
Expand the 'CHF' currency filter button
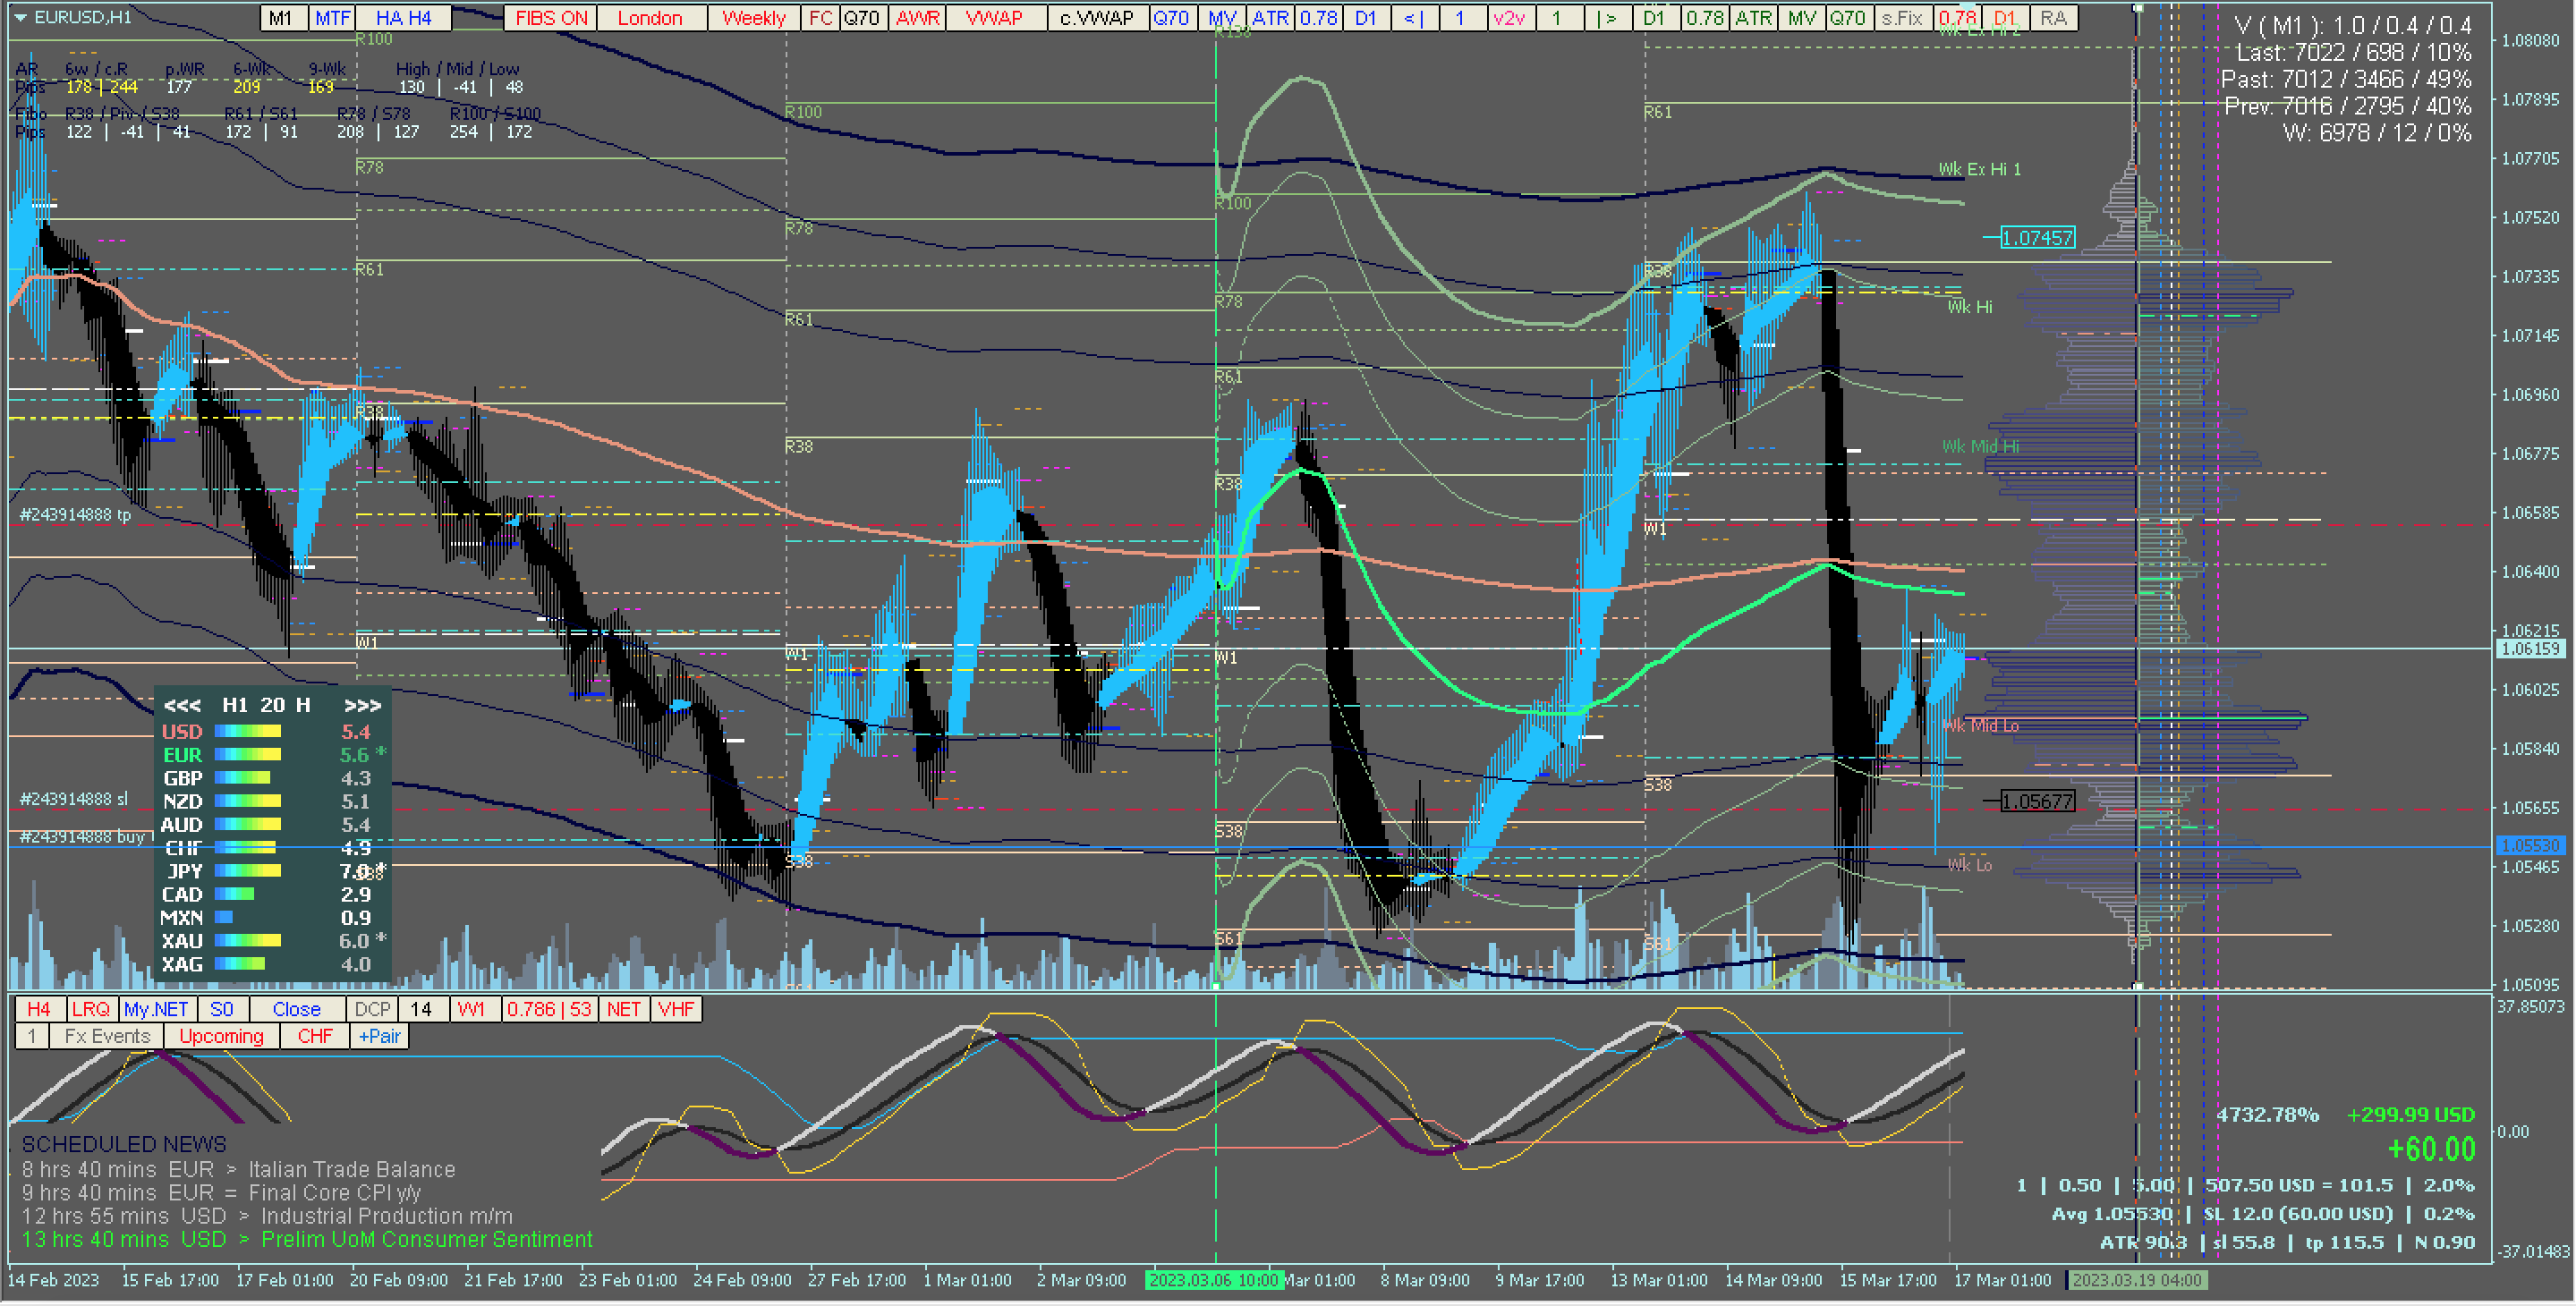(x=314, y=1037)
